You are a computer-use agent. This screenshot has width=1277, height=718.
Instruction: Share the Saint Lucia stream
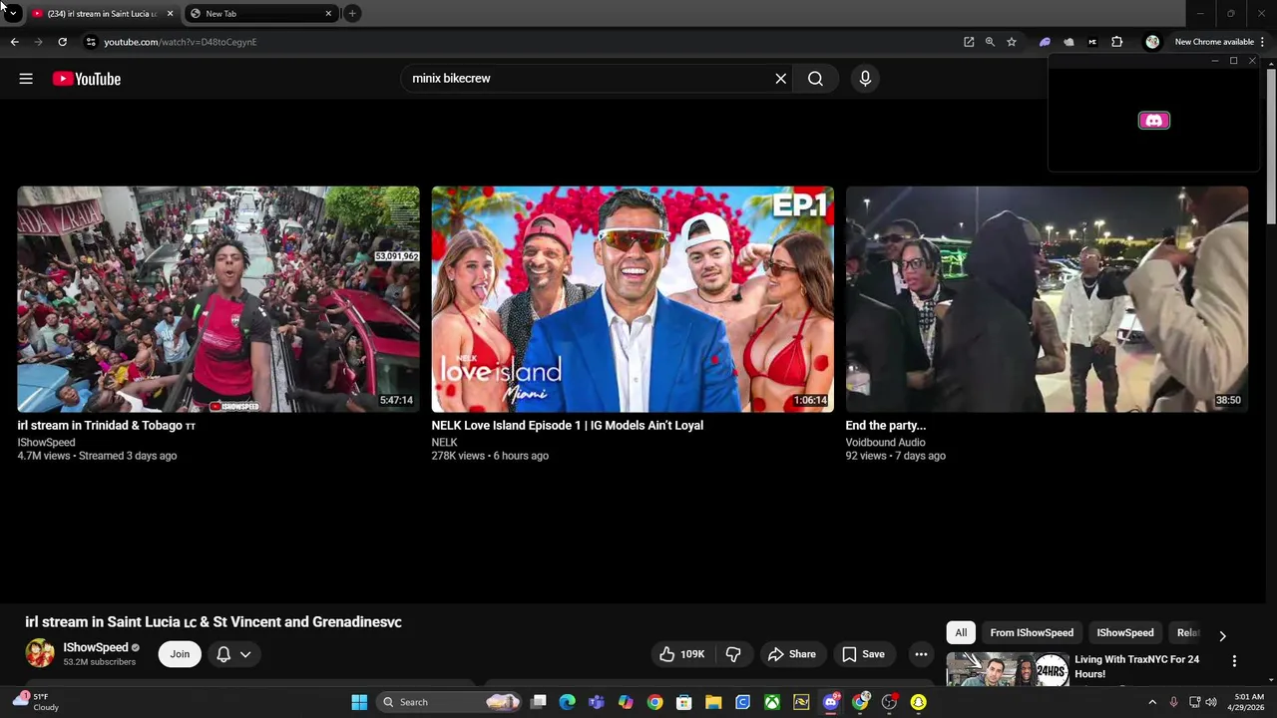[x=792, y=654]
